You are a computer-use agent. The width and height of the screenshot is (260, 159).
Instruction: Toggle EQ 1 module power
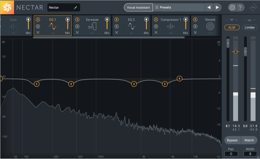tap(38, 20)
